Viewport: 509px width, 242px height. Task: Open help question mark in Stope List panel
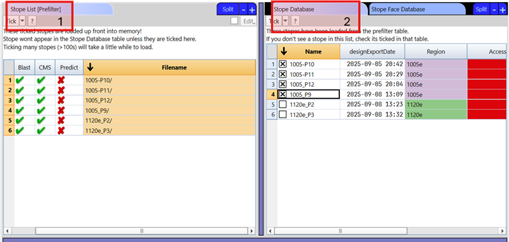(32, 21)
